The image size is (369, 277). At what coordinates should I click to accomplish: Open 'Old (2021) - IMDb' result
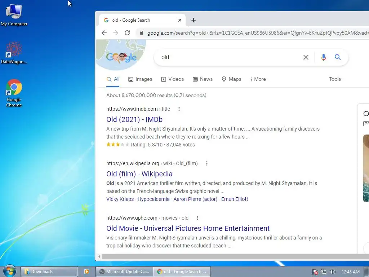(x=134, y=119)
